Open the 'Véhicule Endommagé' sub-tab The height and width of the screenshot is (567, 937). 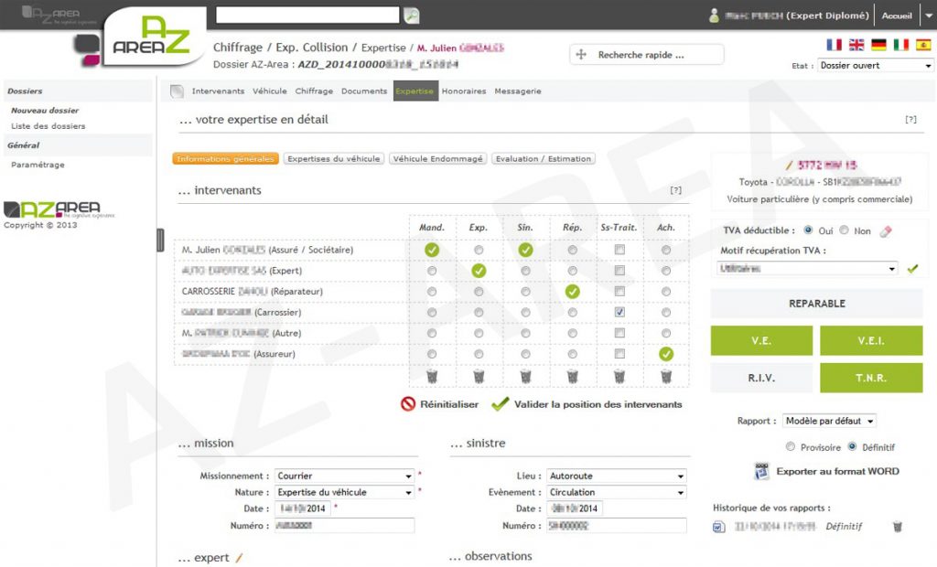tap(437, 159)
